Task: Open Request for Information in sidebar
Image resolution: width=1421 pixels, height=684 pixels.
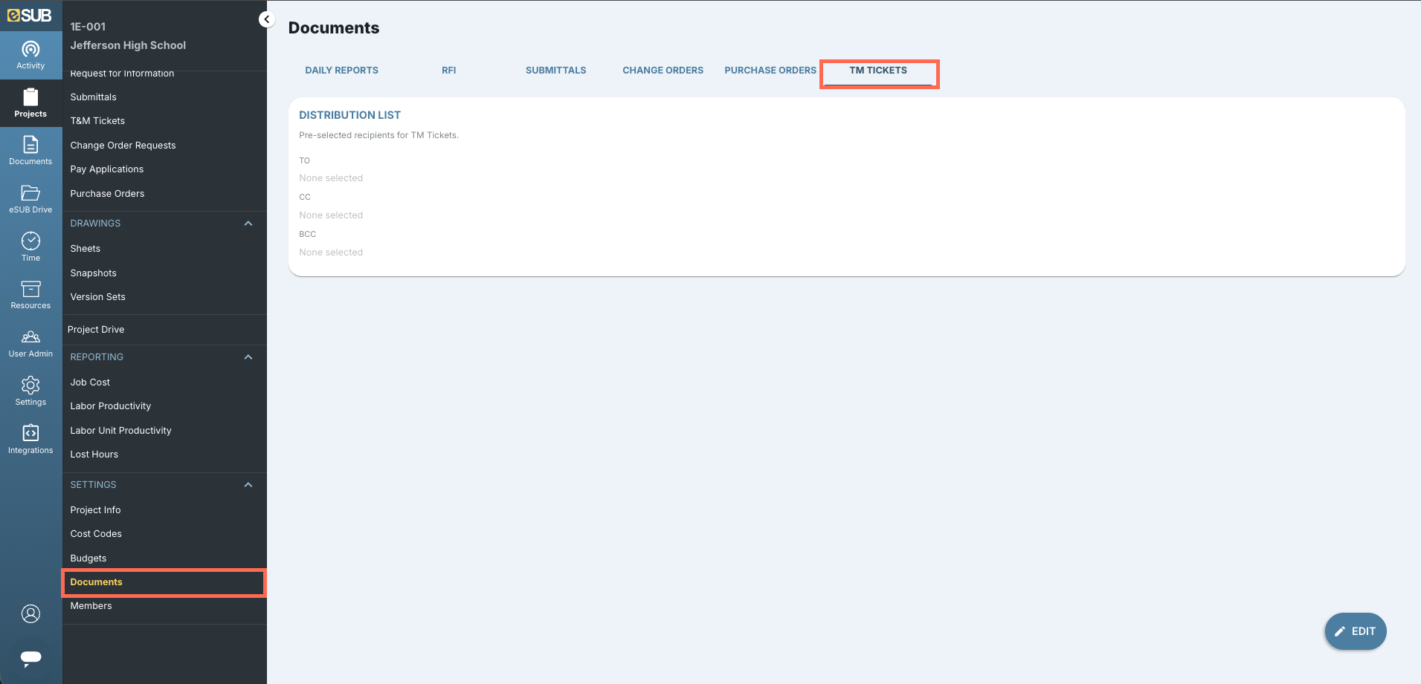Action: [x=122, y=74]
